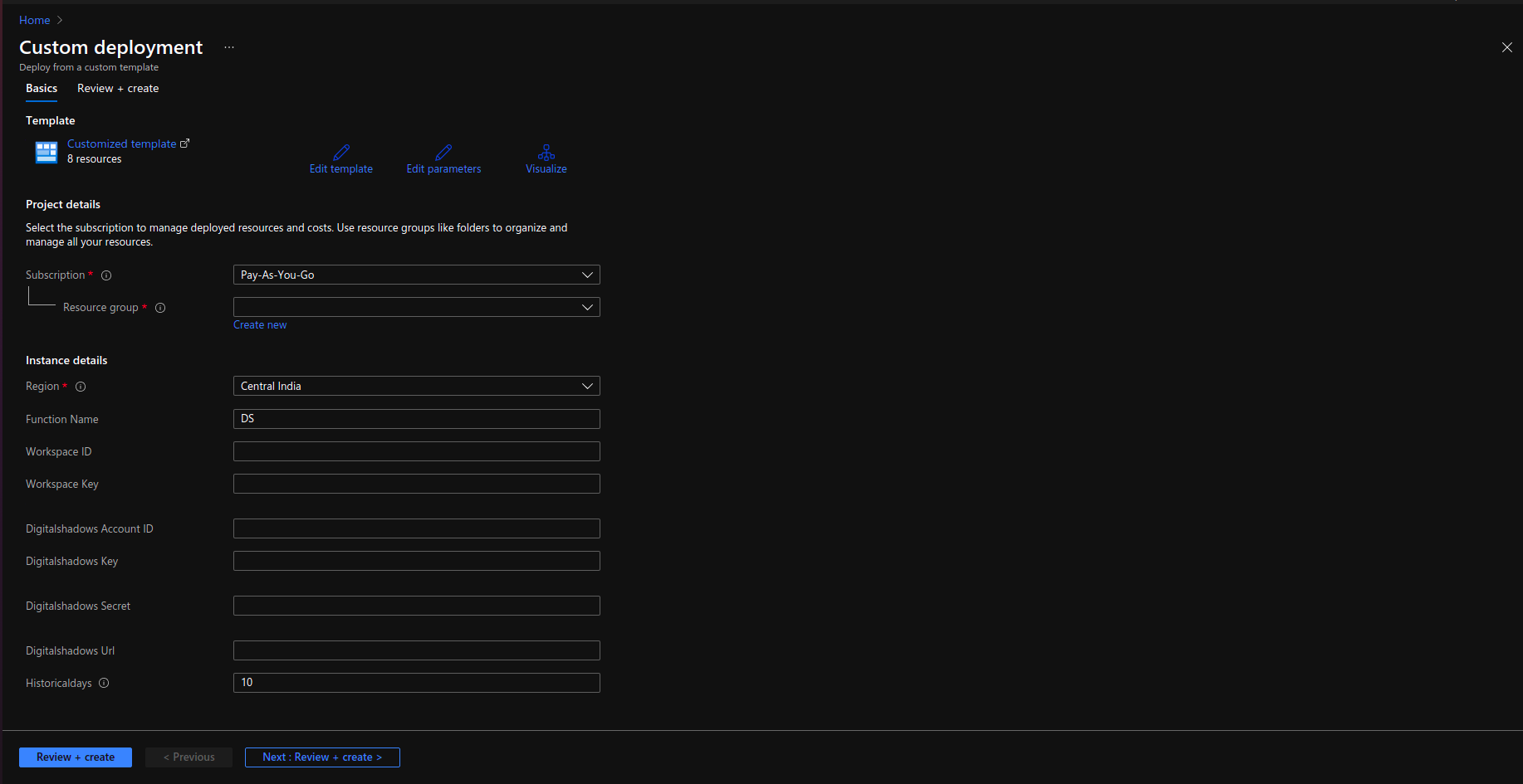Expand the Subscription dropdown Pay-As-You-Go
The height and width of the screenshot is (784, 1523).
click(x=417, y=275)
